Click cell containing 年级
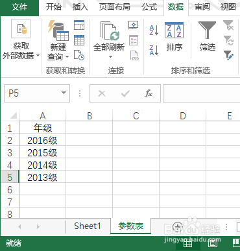The height and width of the screenshot is (251, 240). (43, 128)
